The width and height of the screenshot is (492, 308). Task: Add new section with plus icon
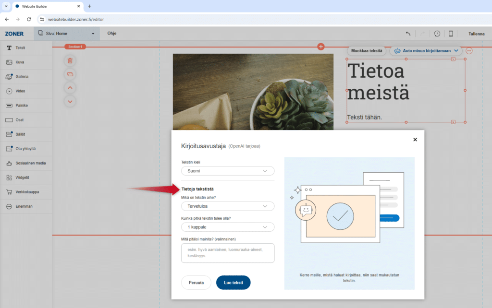(x=321, y=47)
